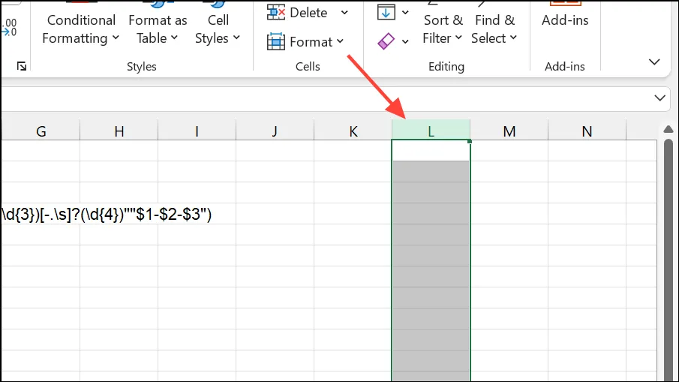Viewport: 679px width, 382px height.
Task: Open the Find & Select menu
Action: 494,29
